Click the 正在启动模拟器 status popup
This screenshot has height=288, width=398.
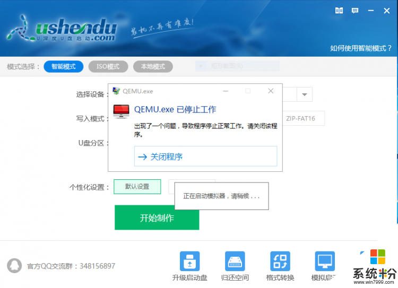pyautogui.click(x=222, y=196)
